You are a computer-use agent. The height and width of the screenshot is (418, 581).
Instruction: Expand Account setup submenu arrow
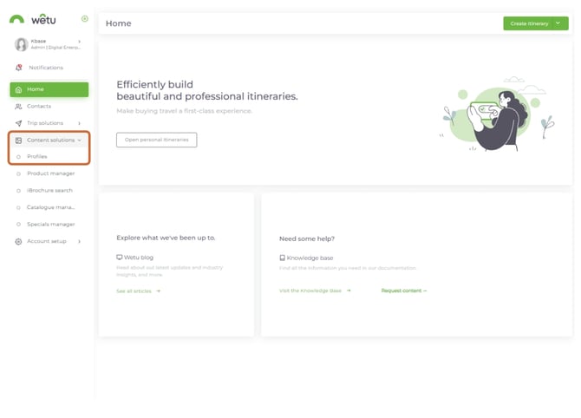pyautogui.click(x=79, y=242)
